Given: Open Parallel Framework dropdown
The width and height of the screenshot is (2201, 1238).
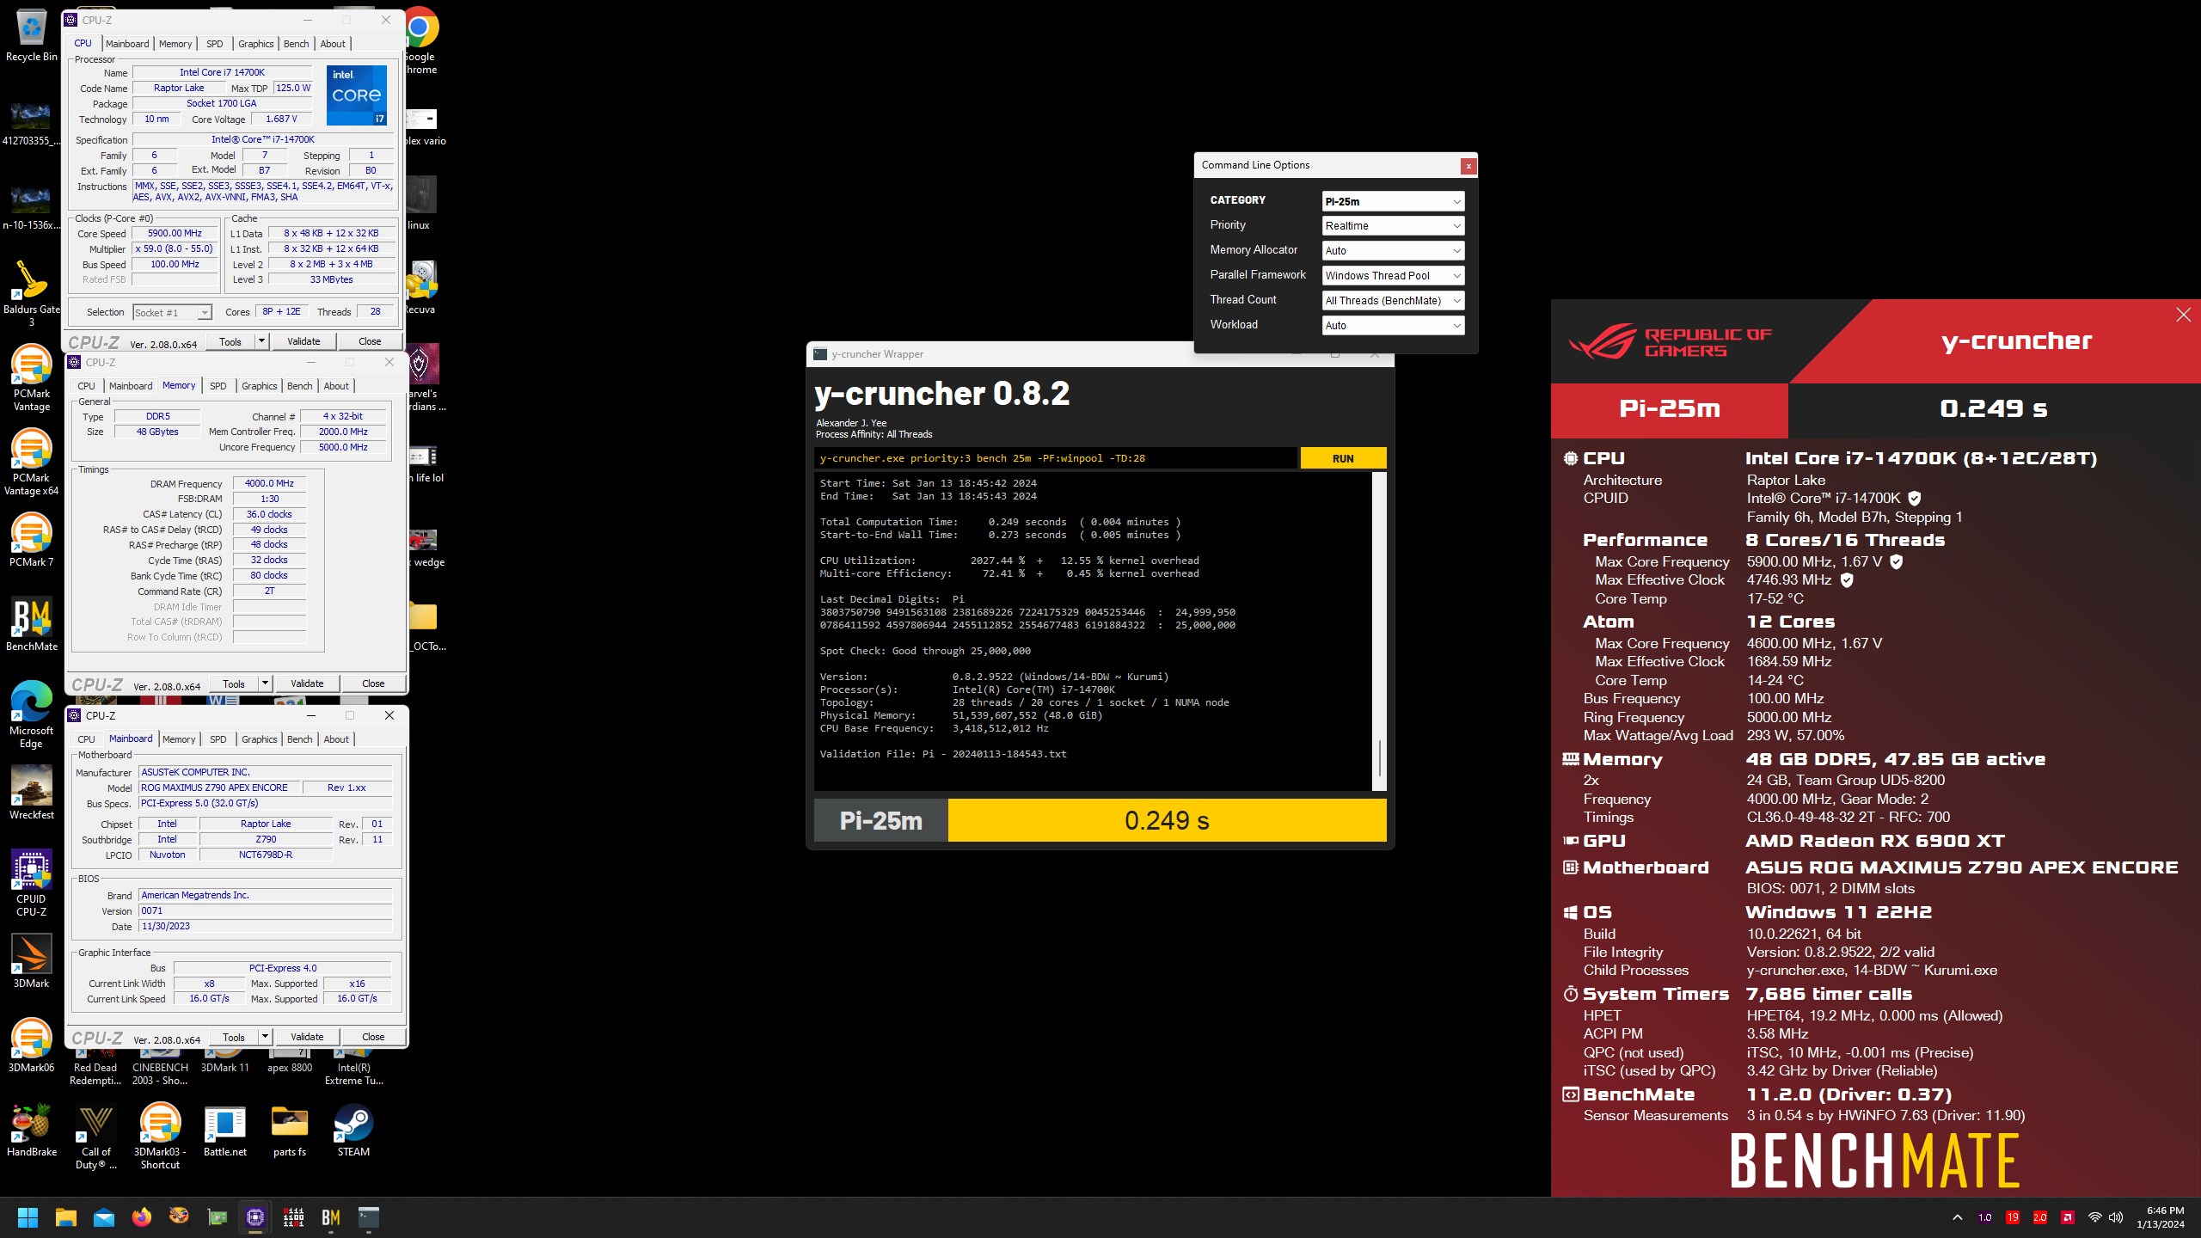Looking at the screenshot, I should pos(1393,275).
